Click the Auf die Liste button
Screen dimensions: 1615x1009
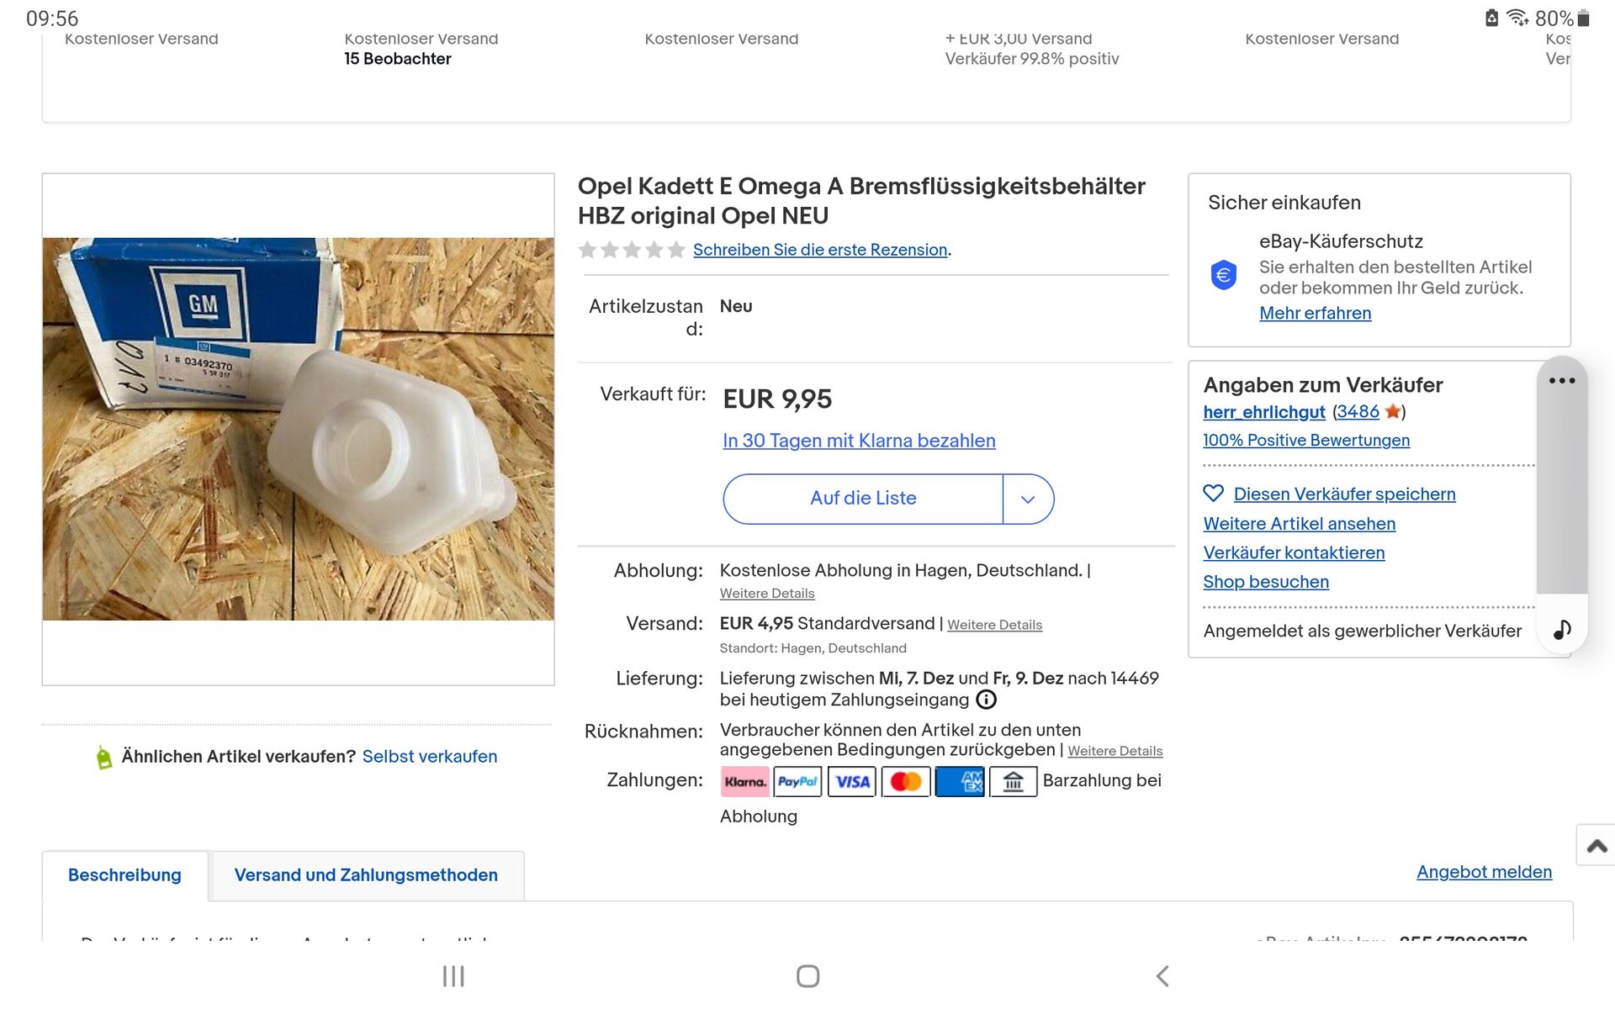pos(863,499)
